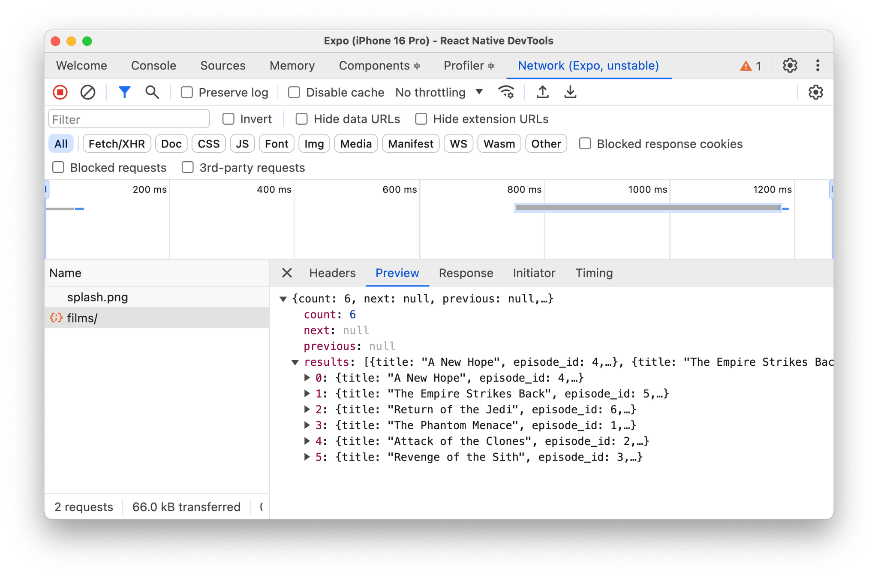The width and height of the screenshot is (878, 578).
Task: Enable Disable cache
Action: click(x=294, y=92)
